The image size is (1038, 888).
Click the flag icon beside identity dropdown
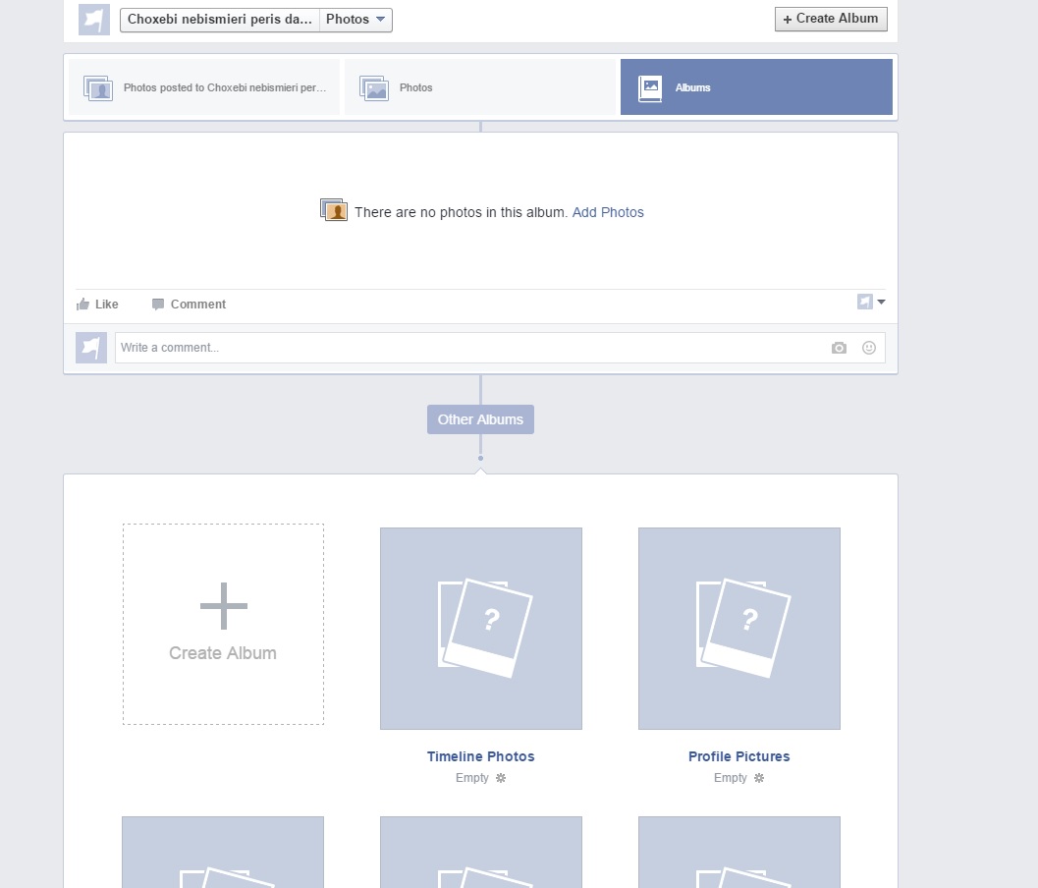coord(864,302)
